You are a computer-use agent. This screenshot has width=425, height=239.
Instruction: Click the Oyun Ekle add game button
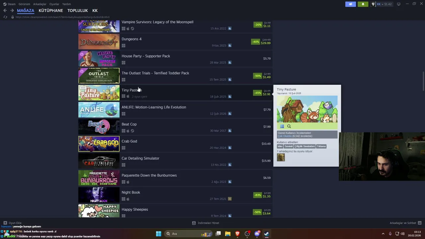(x=12, y=223)
